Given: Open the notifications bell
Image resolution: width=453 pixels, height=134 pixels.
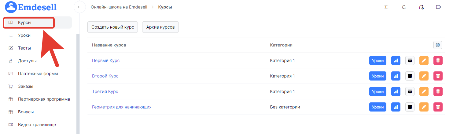Looking at the screenshot, I should 404,7.
